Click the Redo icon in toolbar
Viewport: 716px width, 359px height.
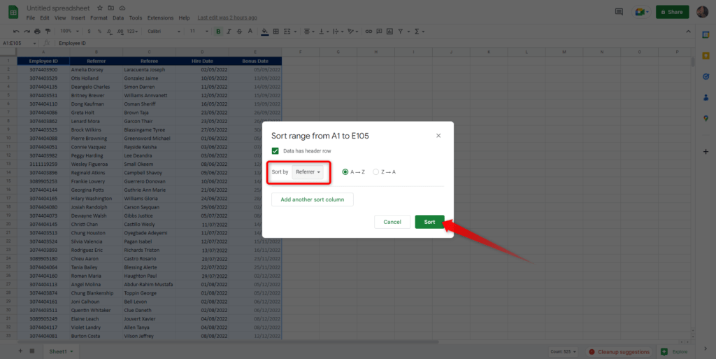27,31
